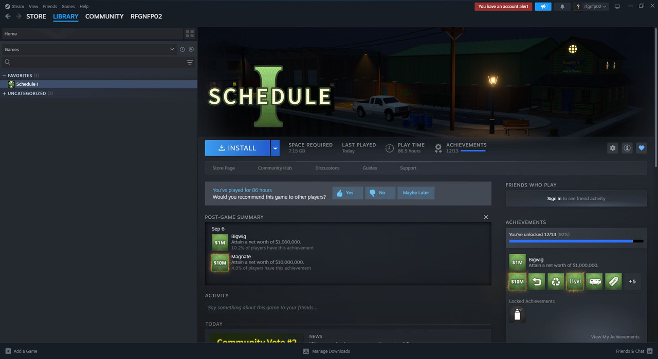This screenshot has width=658, height=359.
Task: Open View My Achievements link
Action: tap(615, 337)
